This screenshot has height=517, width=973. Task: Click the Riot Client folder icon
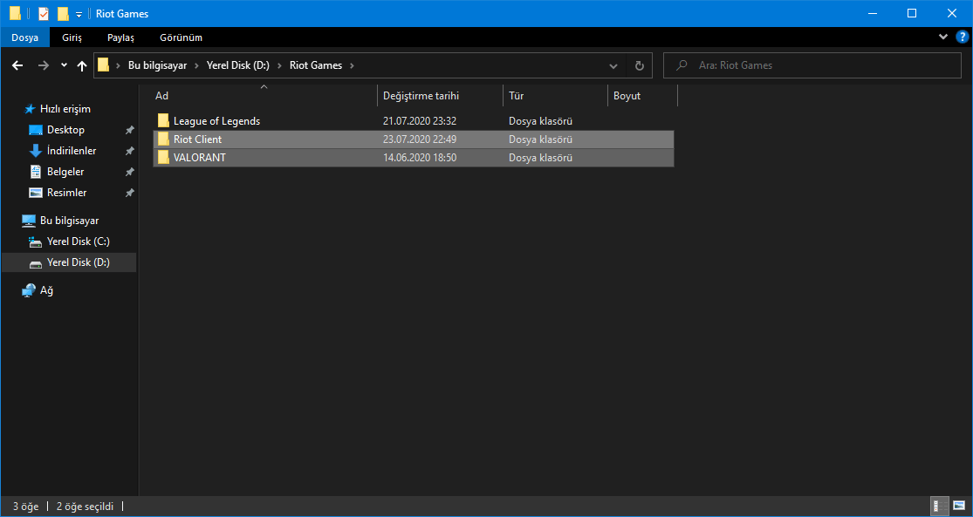[163, 139]
